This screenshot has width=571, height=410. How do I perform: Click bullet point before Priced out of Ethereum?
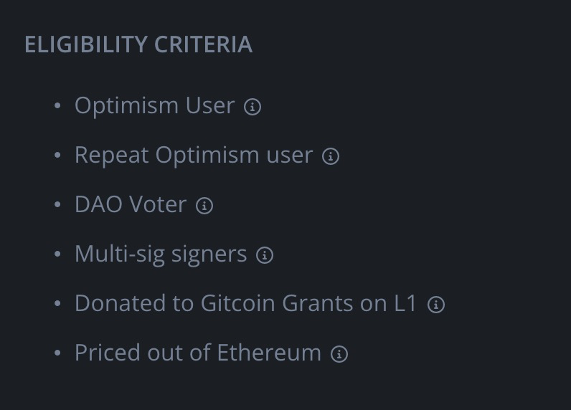pyautogui.click(x=57, y=353)
